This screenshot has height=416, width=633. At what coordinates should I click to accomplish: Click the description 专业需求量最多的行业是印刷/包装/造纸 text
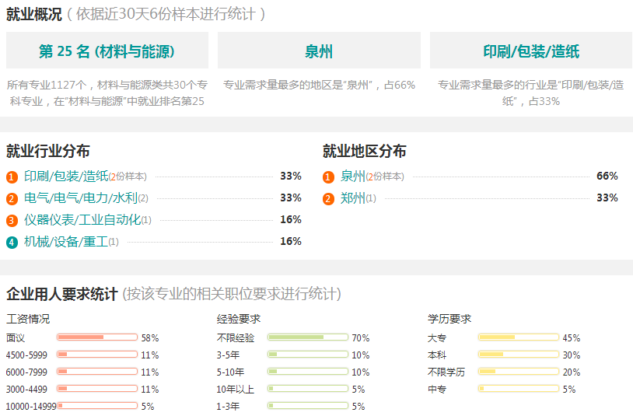pyautogui.click(x=531, y=93)
